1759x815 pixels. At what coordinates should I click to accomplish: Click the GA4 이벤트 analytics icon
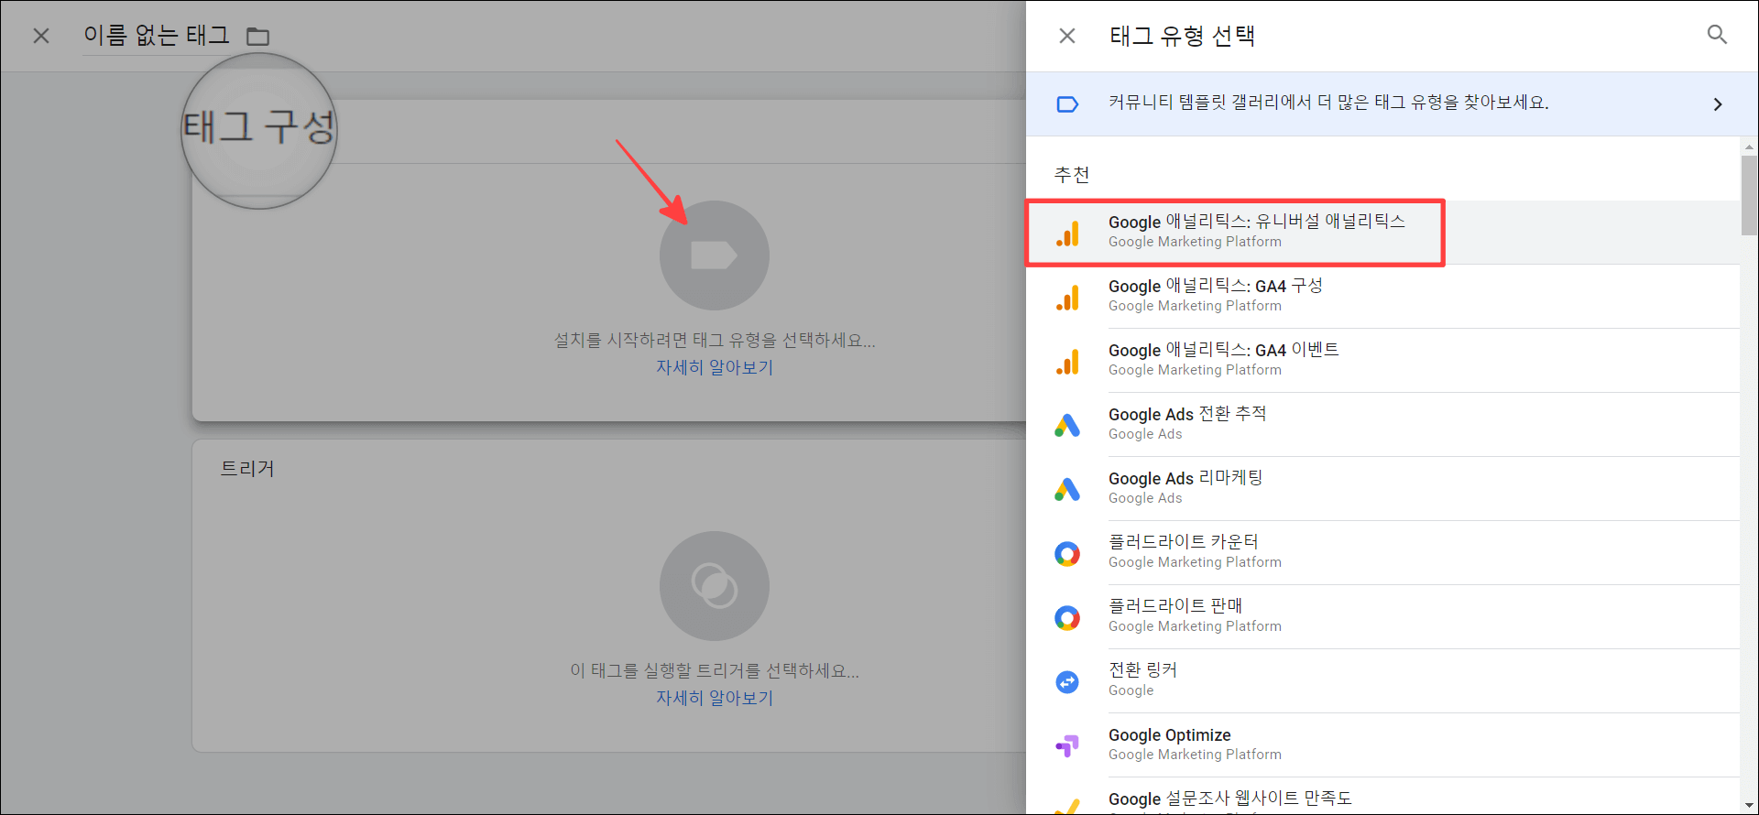[x=1067, y=362]
